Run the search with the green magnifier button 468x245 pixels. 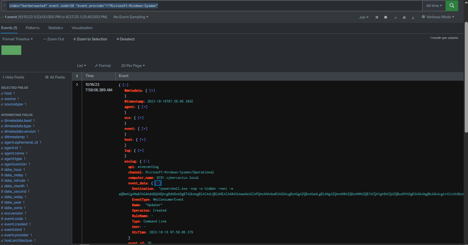point(452,6)
